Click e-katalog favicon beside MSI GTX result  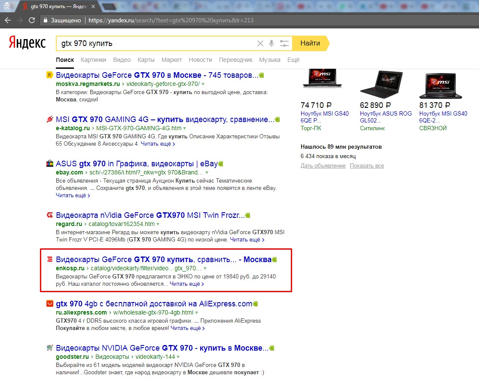click(x=49, y=119)
